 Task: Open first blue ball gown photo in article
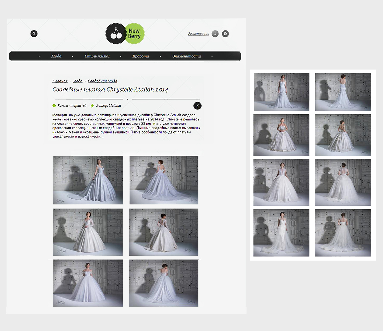coord(88,180)
